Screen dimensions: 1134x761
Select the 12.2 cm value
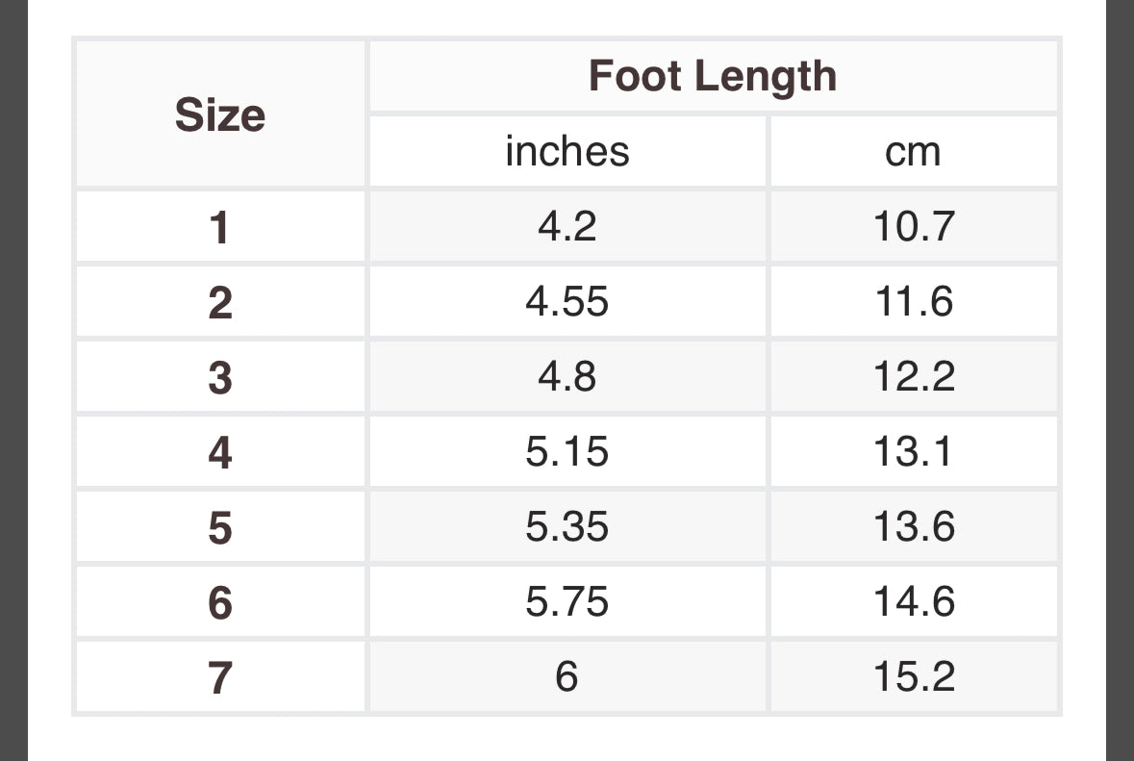914,377
